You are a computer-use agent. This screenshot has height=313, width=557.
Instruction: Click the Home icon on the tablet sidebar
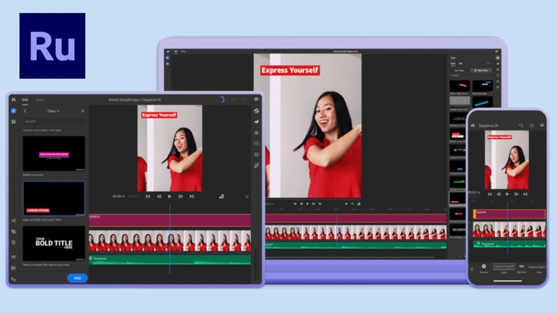tap(14, 100)
